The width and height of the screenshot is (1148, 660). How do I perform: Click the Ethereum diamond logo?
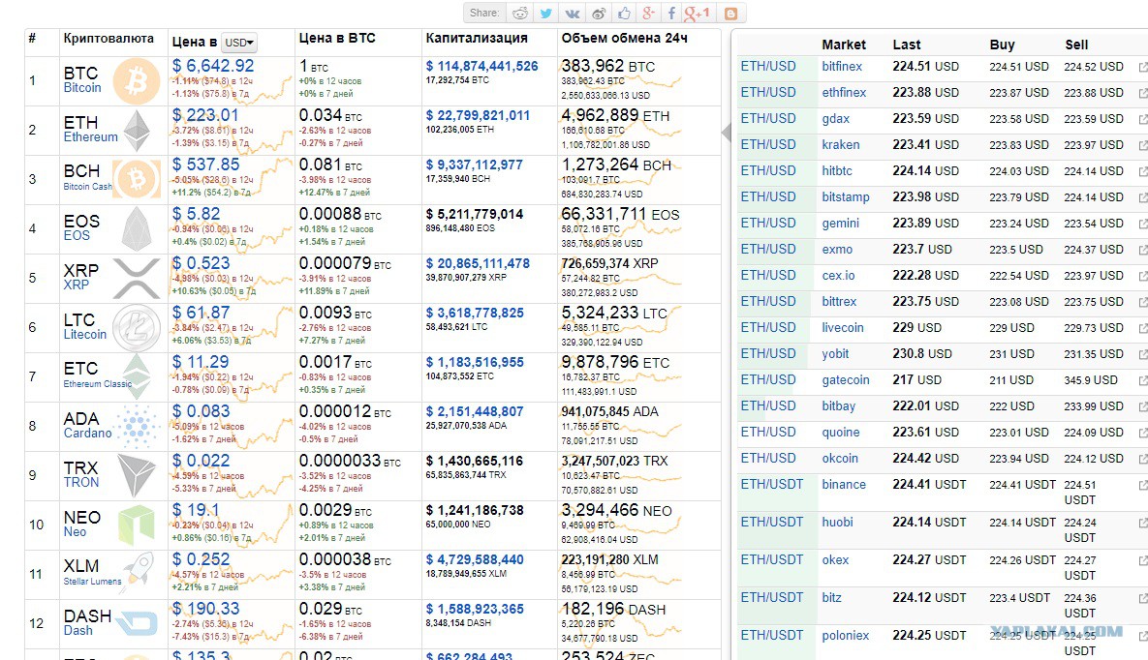click(137, 131)
